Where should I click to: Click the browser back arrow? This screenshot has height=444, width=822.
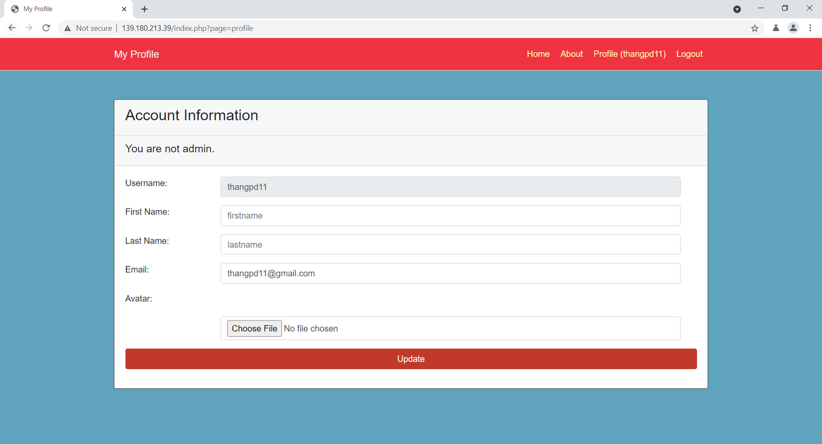[x=12, y=28]
